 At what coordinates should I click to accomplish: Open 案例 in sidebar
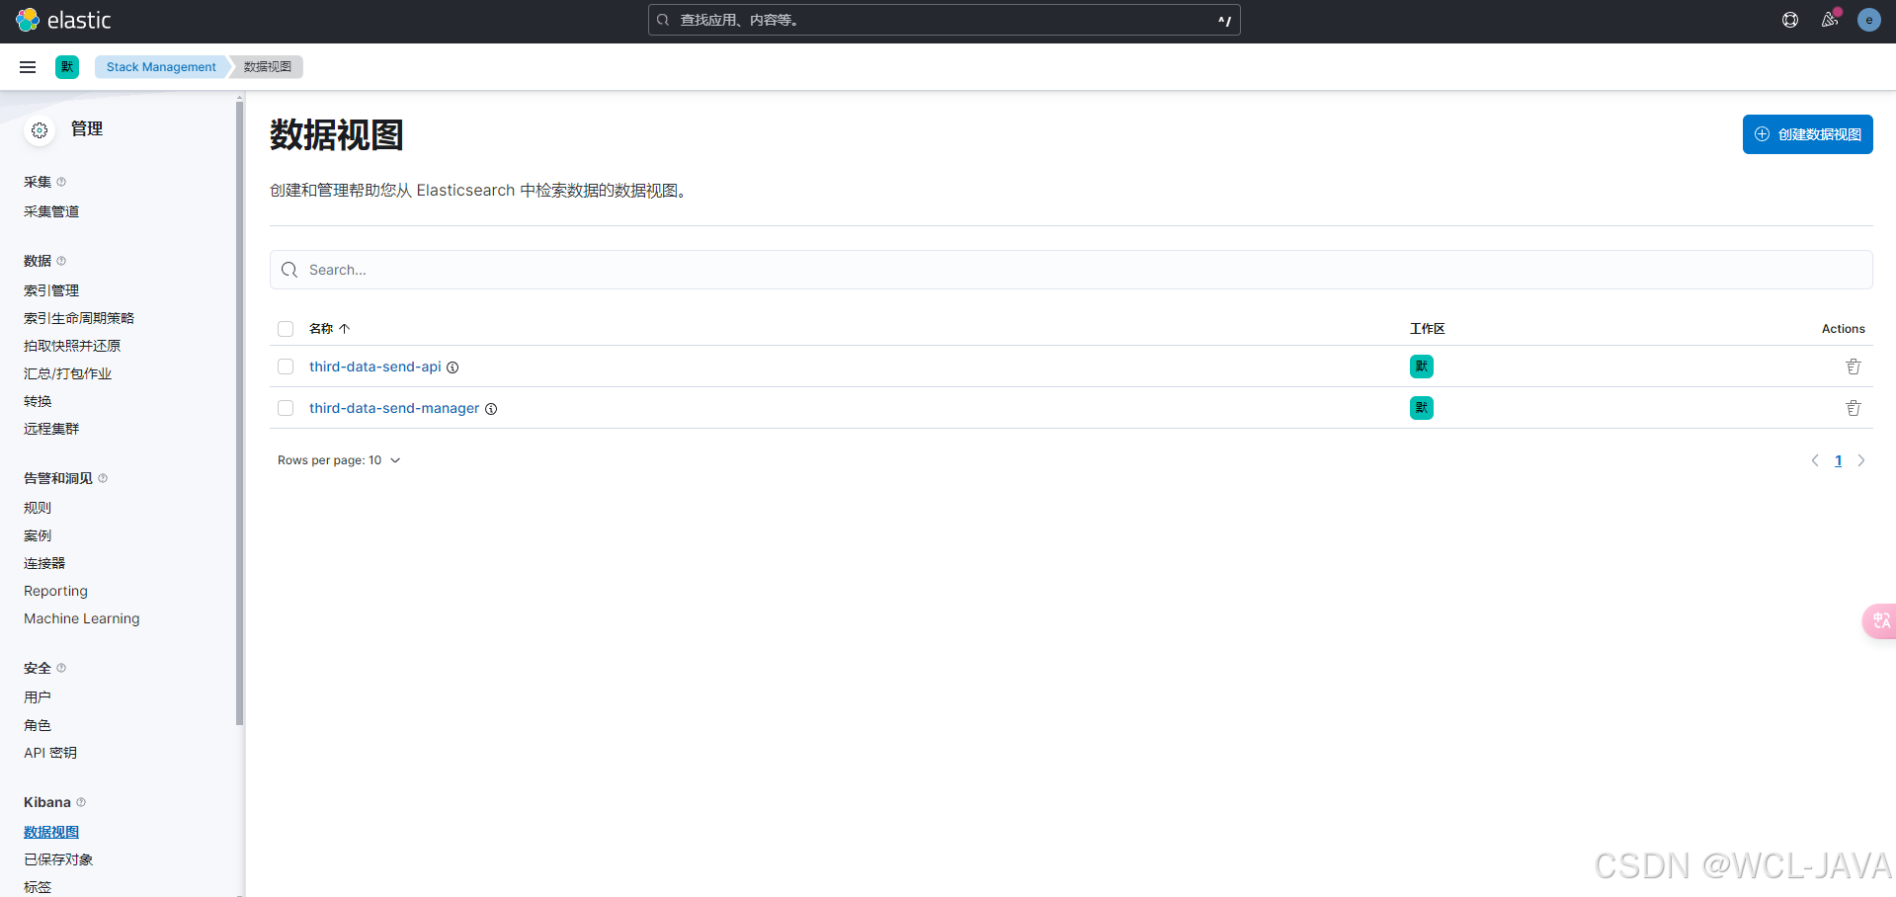click(x=38, y=535)
